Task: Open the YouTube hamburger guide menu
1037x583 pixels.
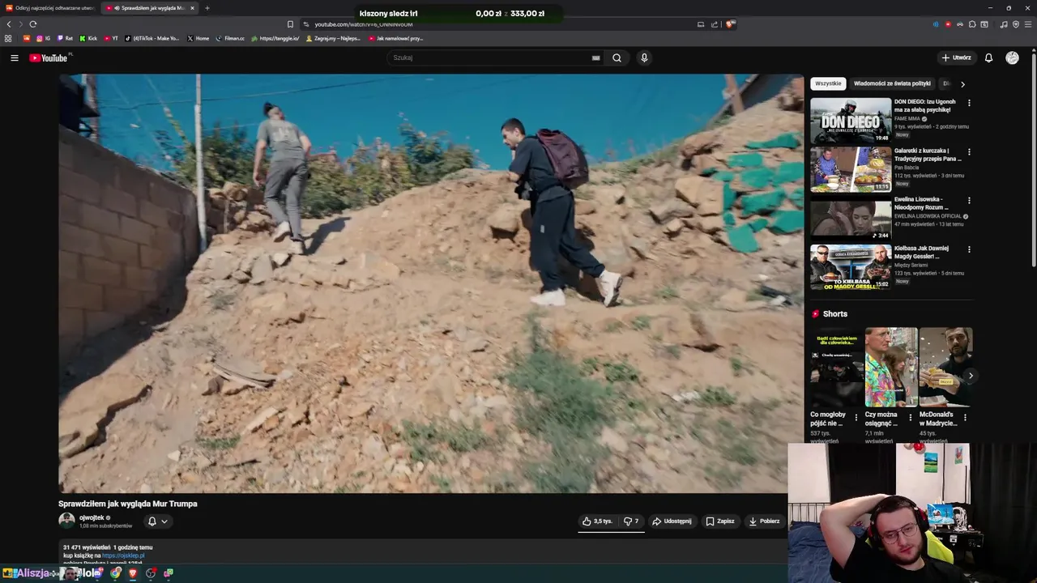Action: pyautogui.click(x=14, y=57)
